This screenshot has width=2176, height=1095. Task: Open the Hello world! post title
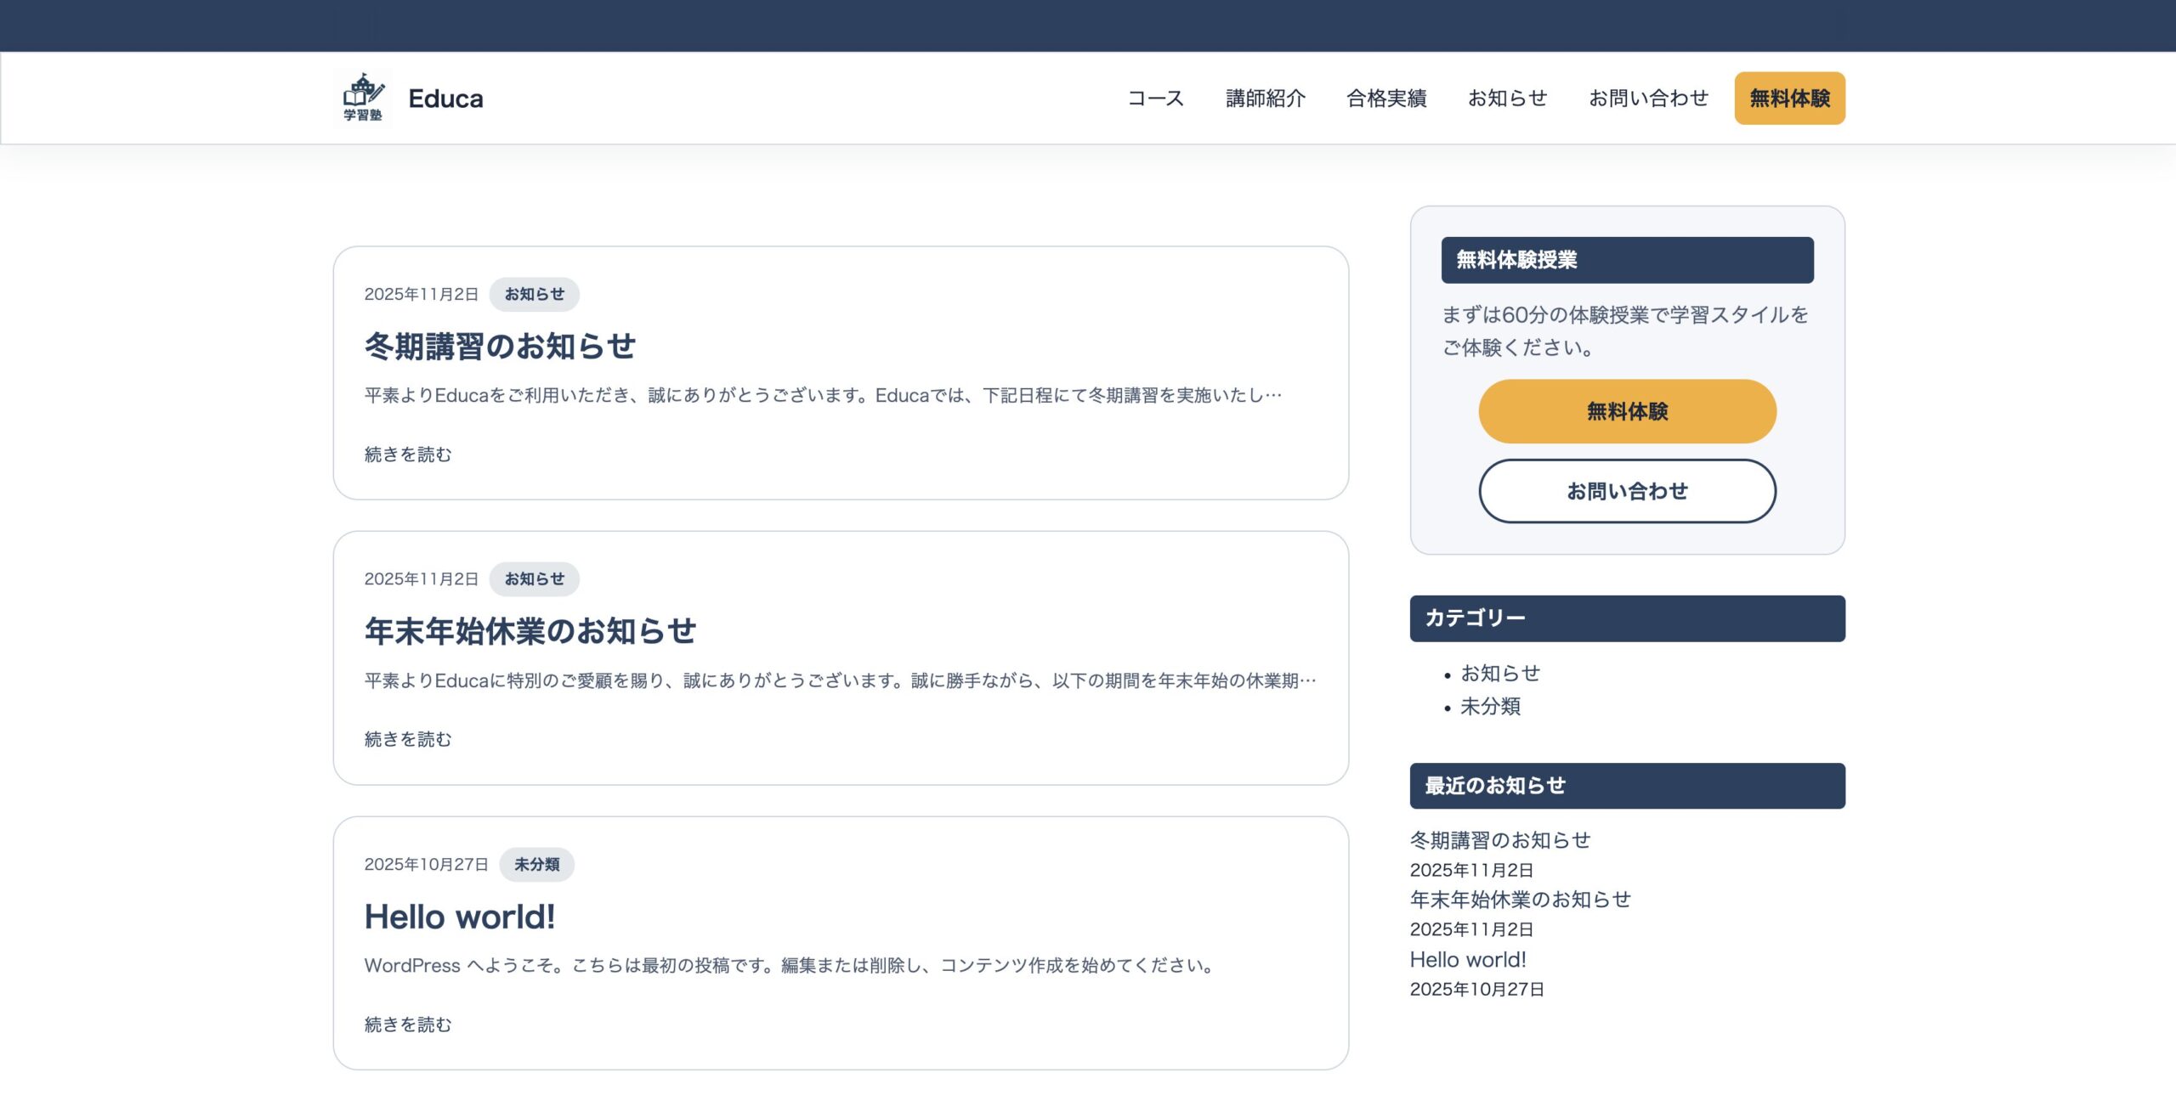click(460, 917)
